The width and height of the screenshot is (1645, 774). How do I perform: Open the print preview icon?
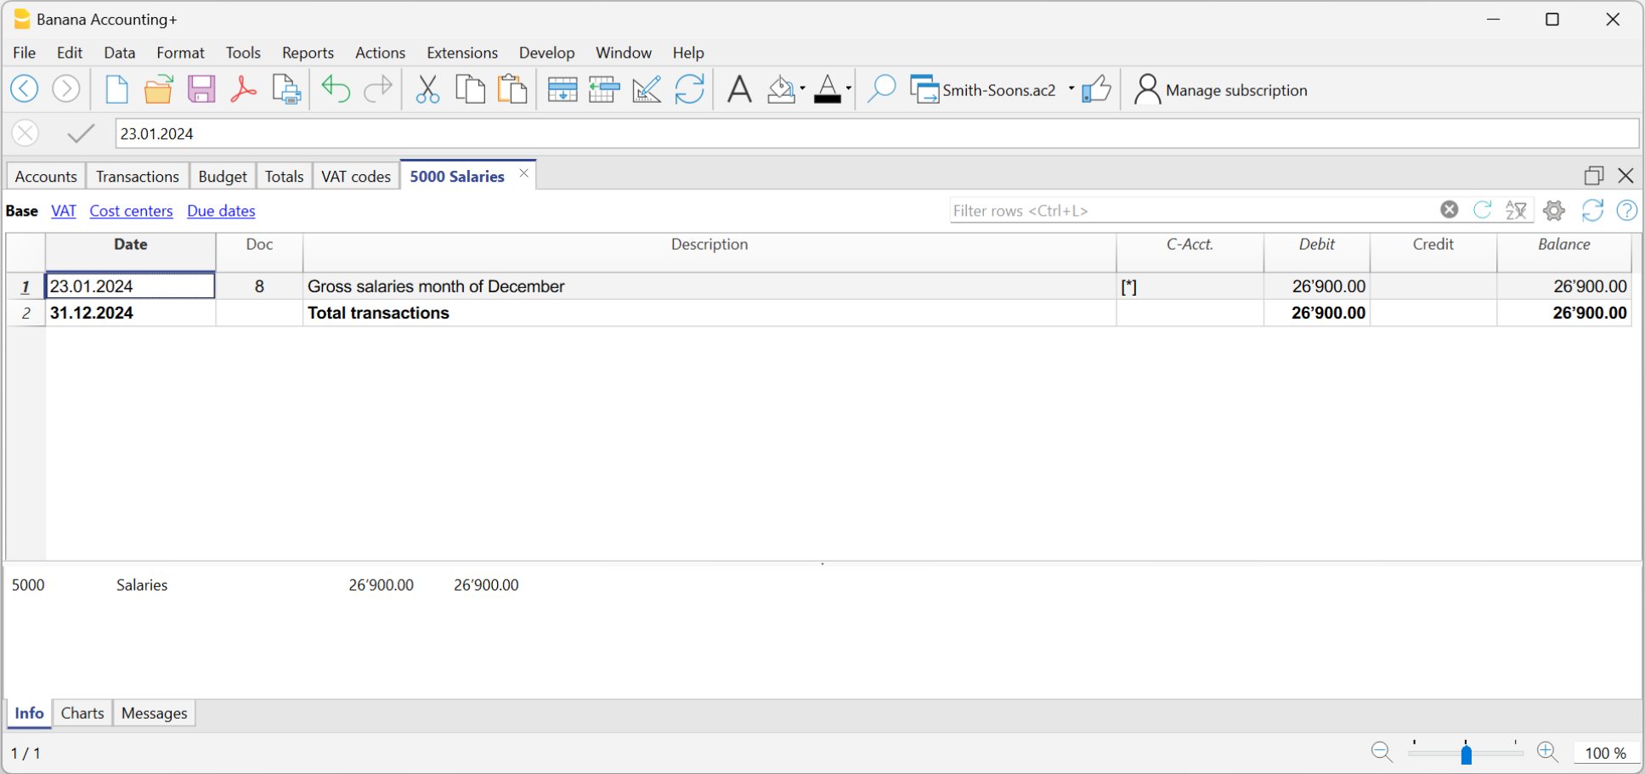pyautogui.click(x=286, y=89)
